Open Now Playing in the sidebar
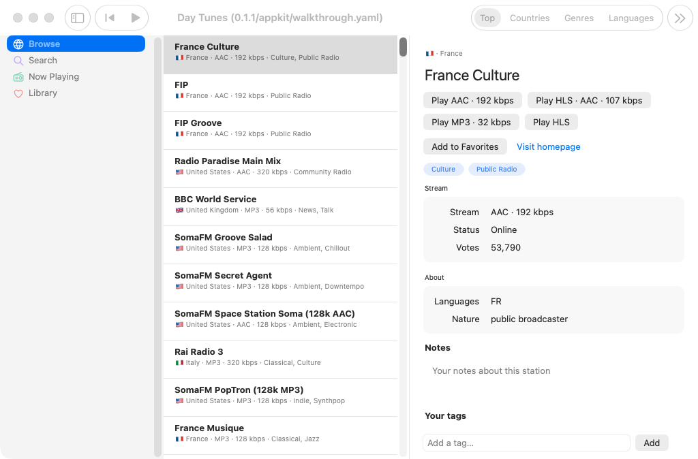Screen dimensions: 698x459 pos(76,76)
